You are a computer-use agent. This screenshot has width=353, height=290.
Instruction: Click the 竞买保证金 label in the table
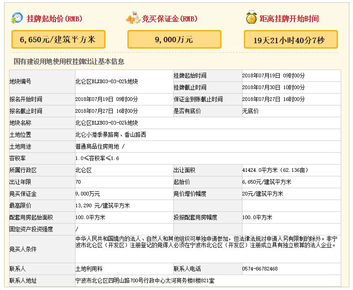coord(23,194)
